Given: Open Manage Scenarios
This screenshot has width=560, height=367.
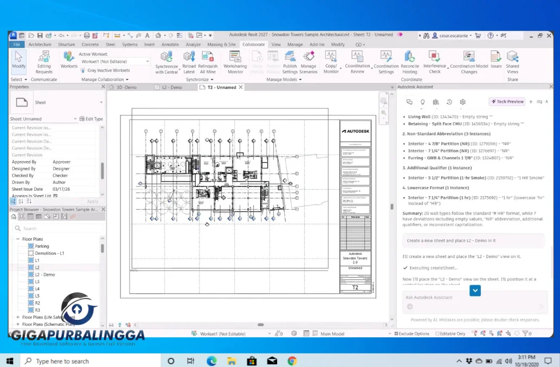Looking at the screenshot, I should 308,62.
